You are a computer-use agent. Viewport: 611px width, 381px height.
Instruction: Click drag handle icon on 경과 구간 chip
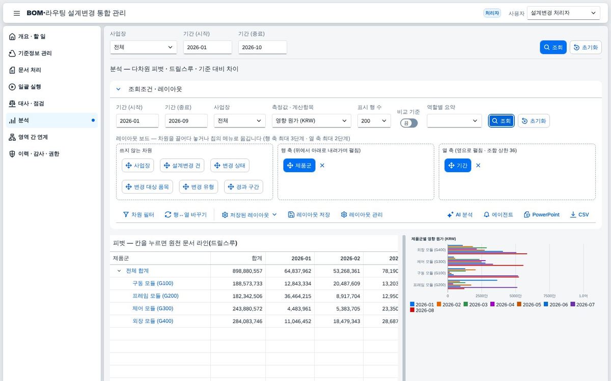pyautogui.click(x=231, y=187)
